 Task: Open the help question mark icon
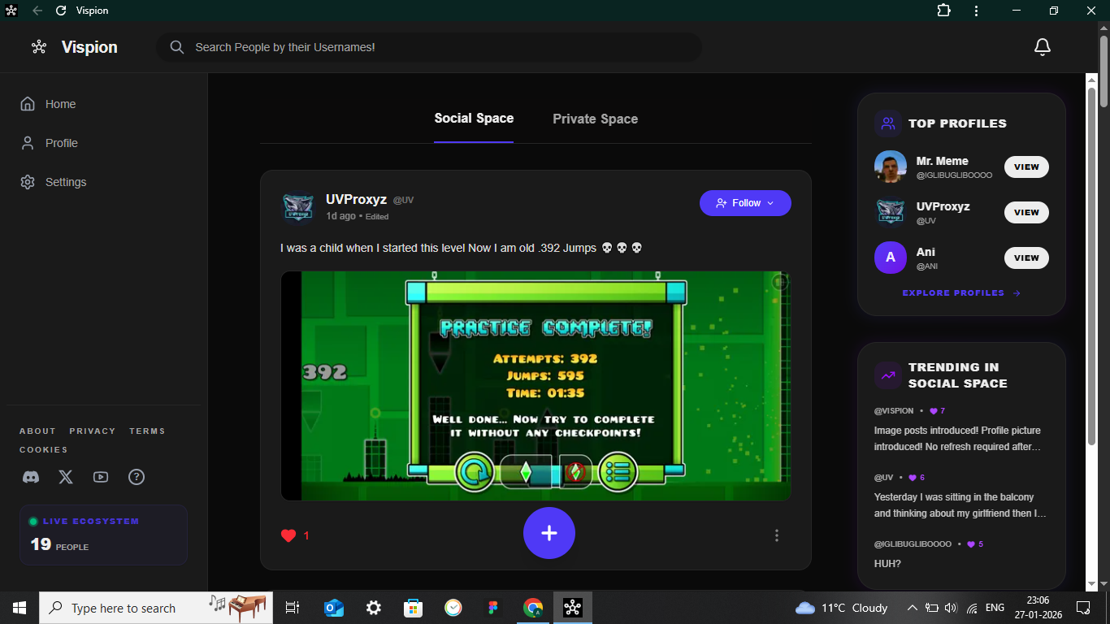137,477
